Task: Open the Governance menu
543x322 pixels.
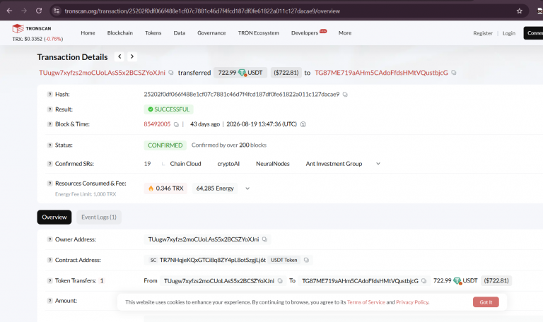Action: 211,33
